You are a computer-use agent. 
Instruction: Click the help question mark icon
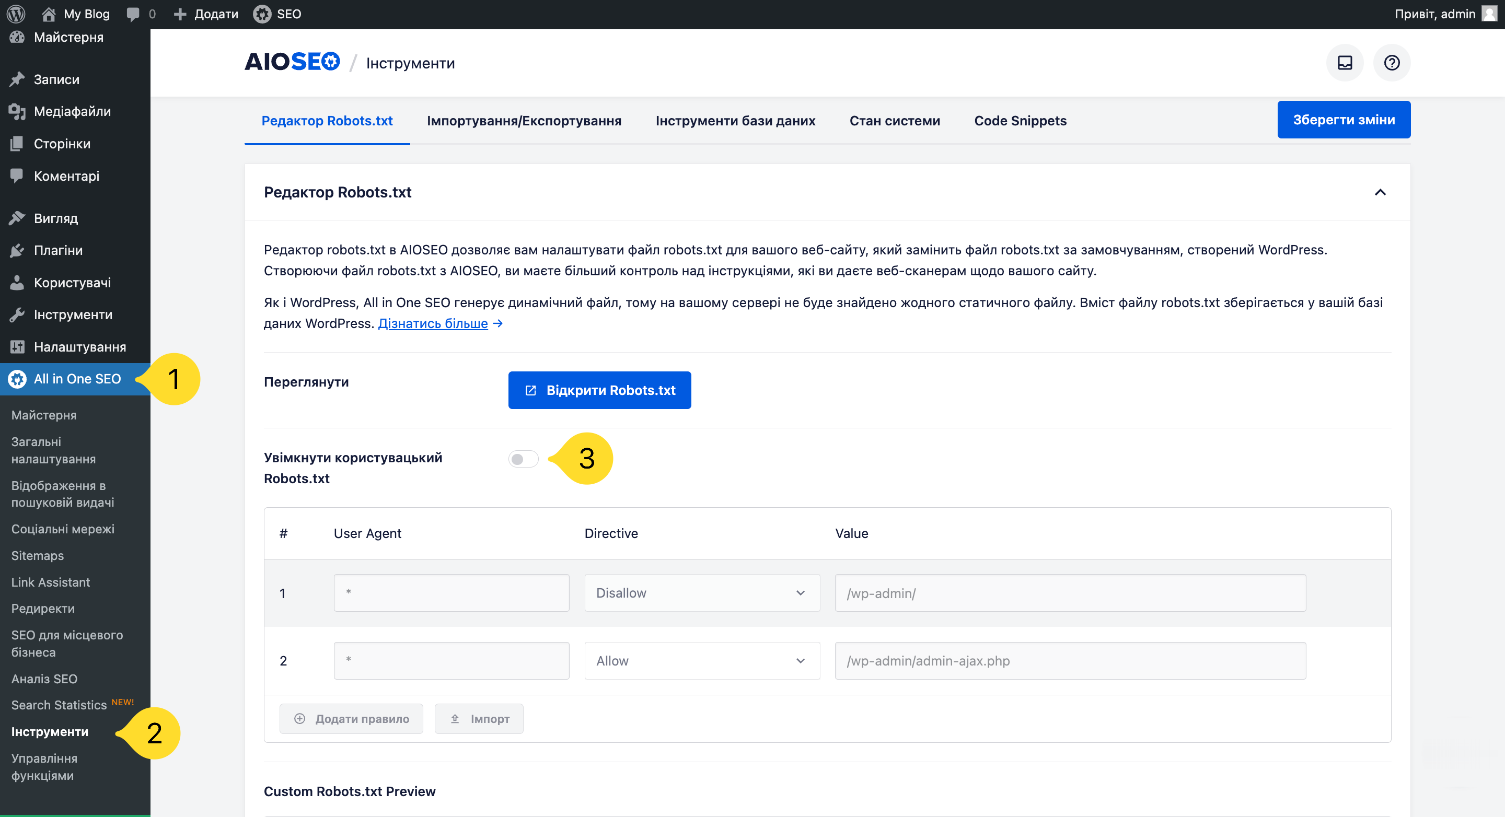pyautogui.click(x=1392, y=63)
